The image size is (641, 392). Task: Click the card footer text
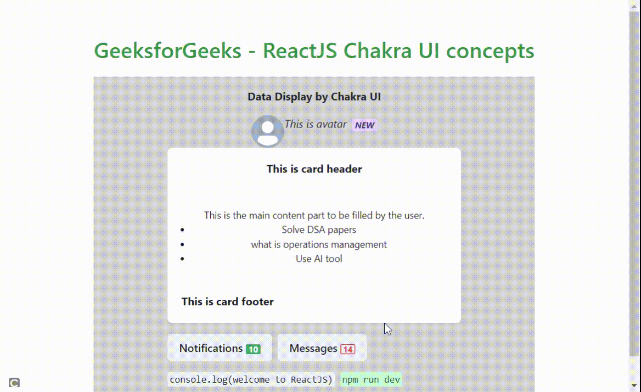pos(228,301)
